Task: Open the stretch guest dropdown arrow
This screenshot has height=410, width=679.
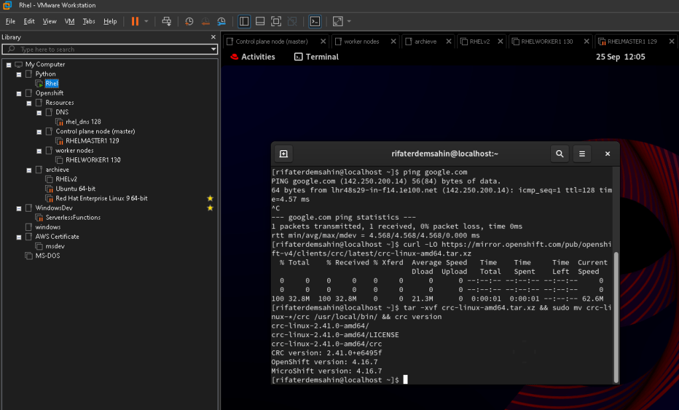Action: pyautogui.click(x=349, y=21)
